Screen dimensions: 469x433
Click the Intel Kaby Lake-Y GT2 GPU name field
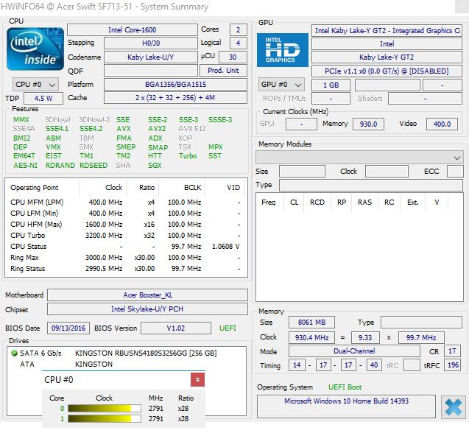(x=387, y=30)
